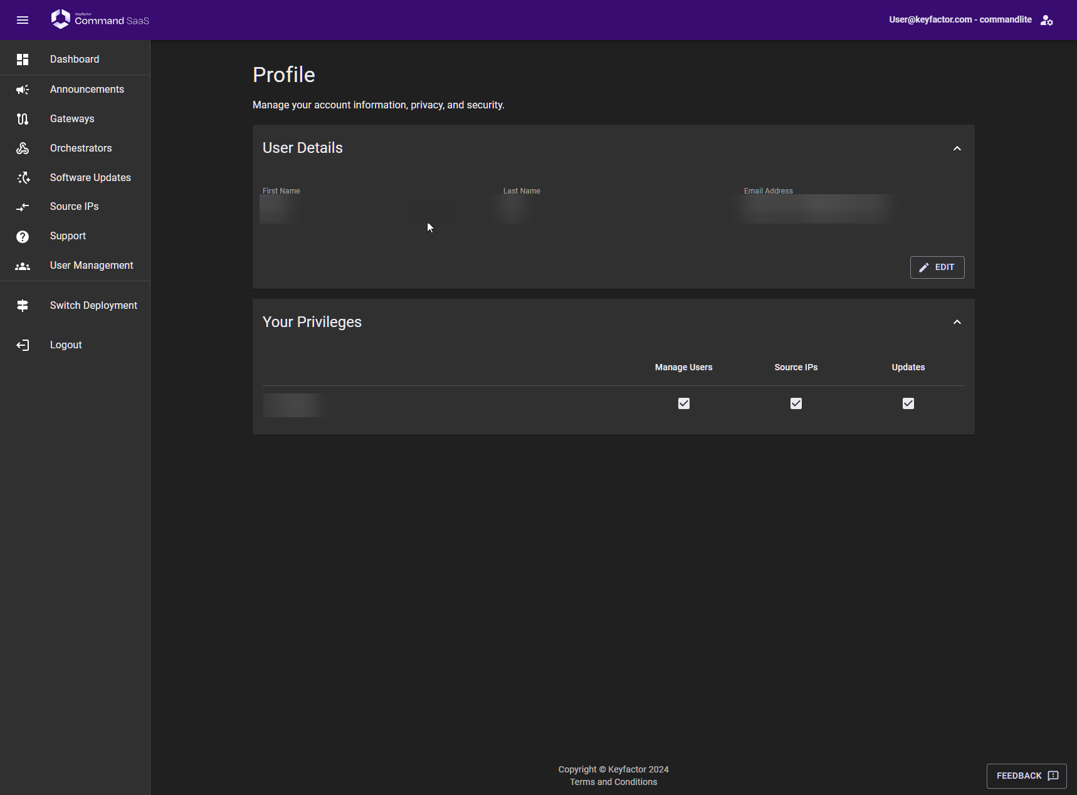Select Switch Deployment in the sidebar
The height and width of the screenshot is (795, 1077).
tap(93, 306)
